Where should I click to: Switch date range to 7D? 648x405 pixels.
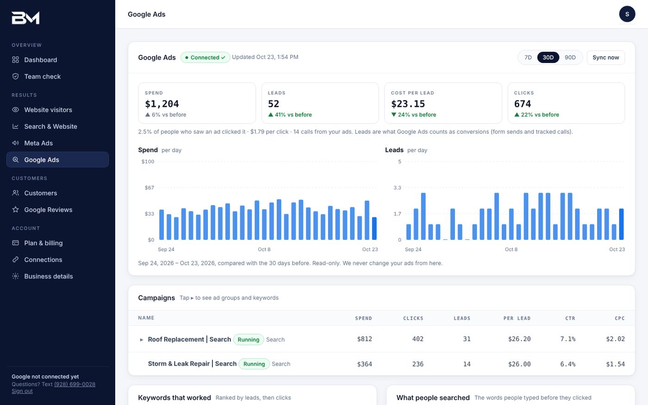(528, 57)
